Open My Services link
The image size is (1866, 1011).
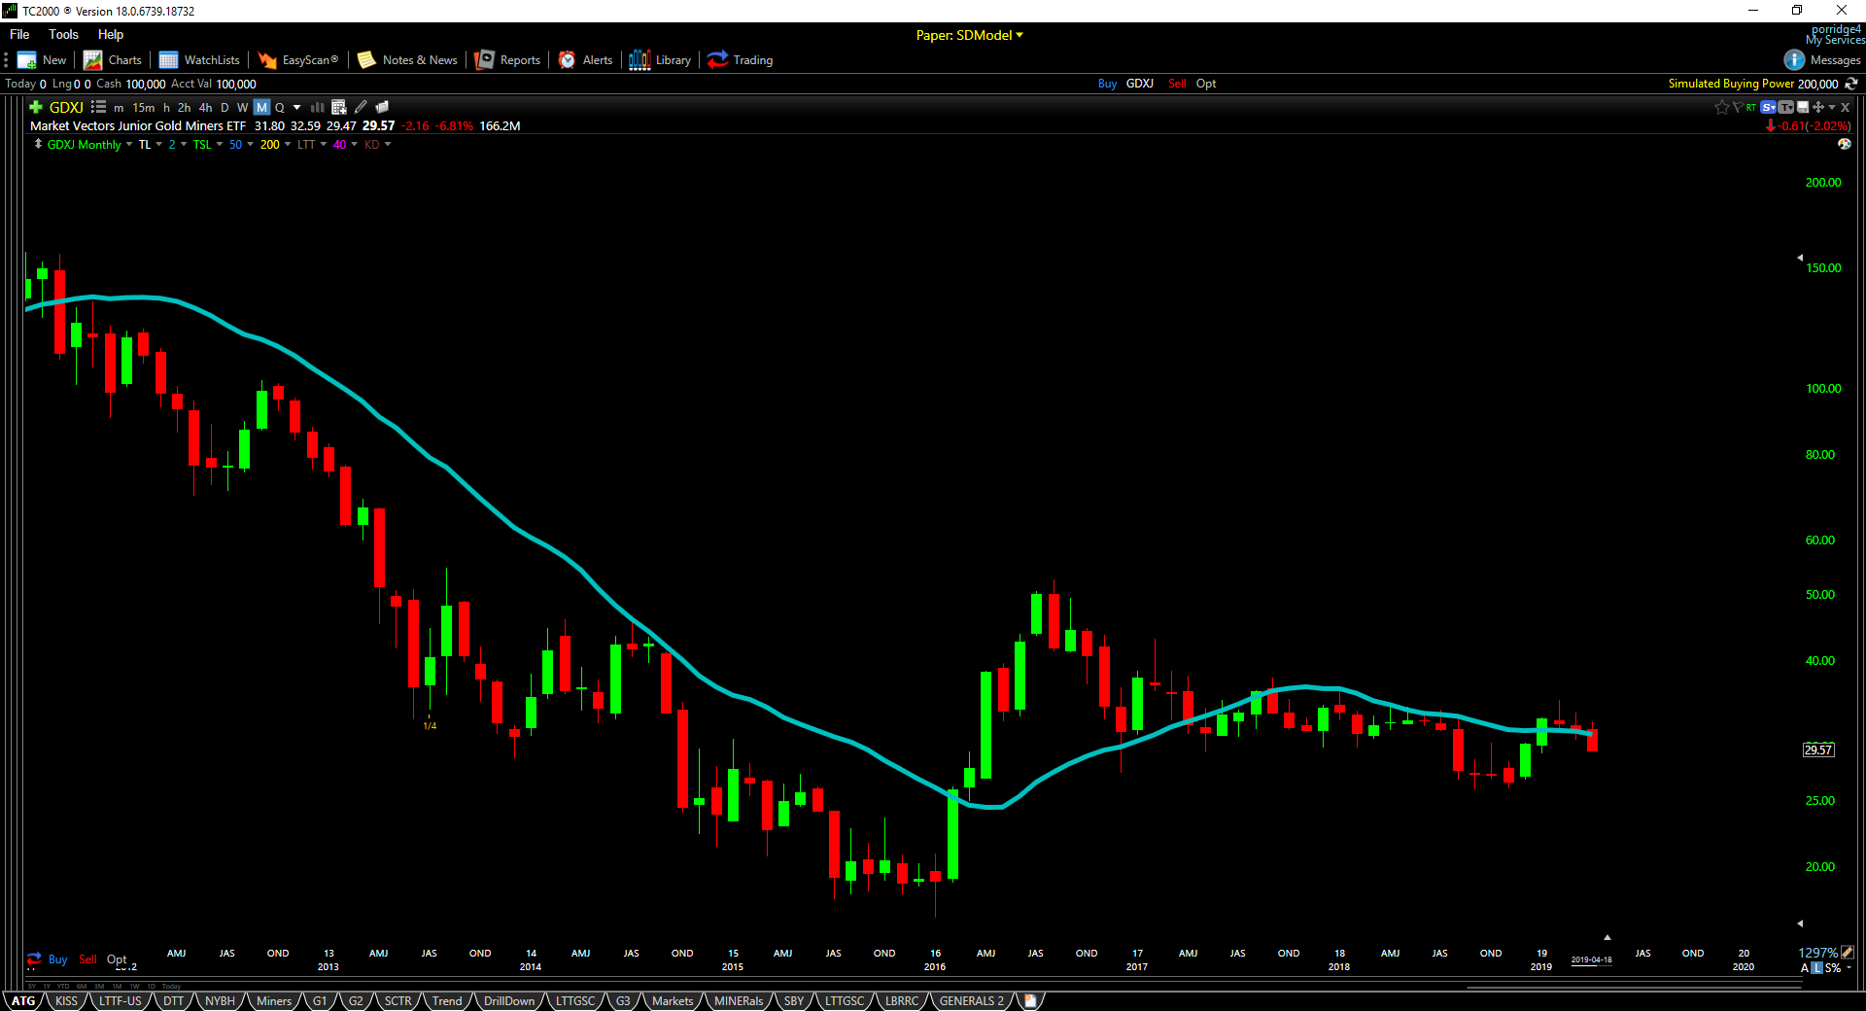(1835, 40)
